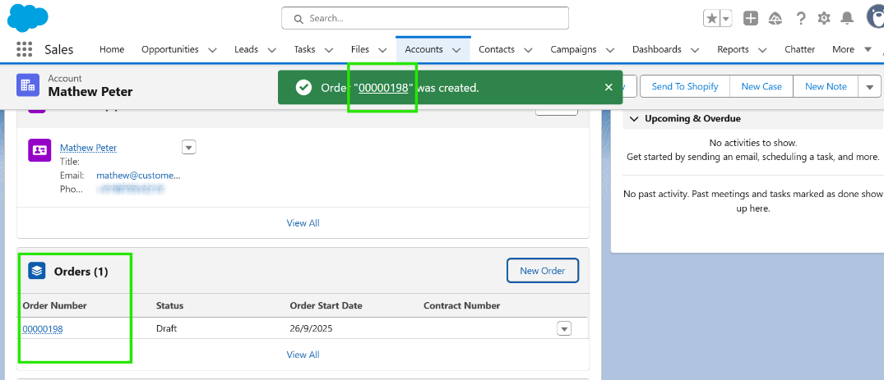The width and height of the screenshot is (884, 380).
Task: Open the Reports tab
Action: pos(733,49)
